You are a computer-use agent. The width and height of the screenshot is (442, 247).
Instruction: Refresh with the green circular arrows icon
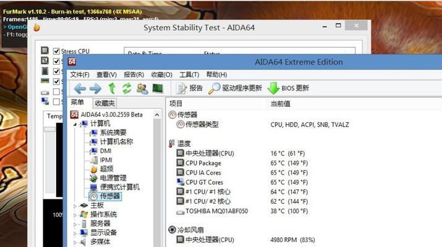pyautogui.click(x=127, y=88)
